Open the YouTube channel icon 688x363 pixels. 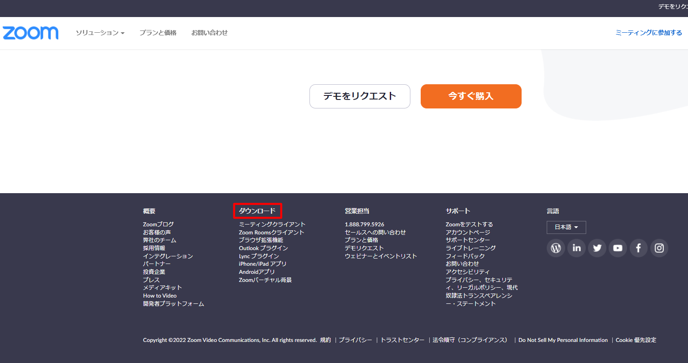coord(618,248)
